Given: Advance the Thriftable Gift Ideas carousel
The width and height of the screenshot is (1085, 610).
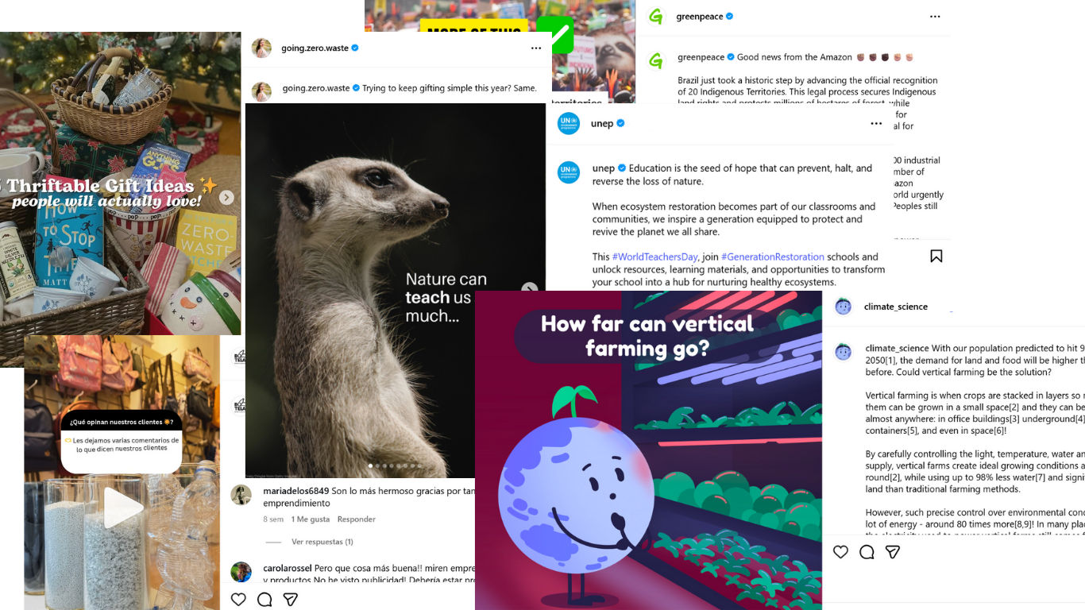Looking at the screenshot, I should [x=226, y=198].
